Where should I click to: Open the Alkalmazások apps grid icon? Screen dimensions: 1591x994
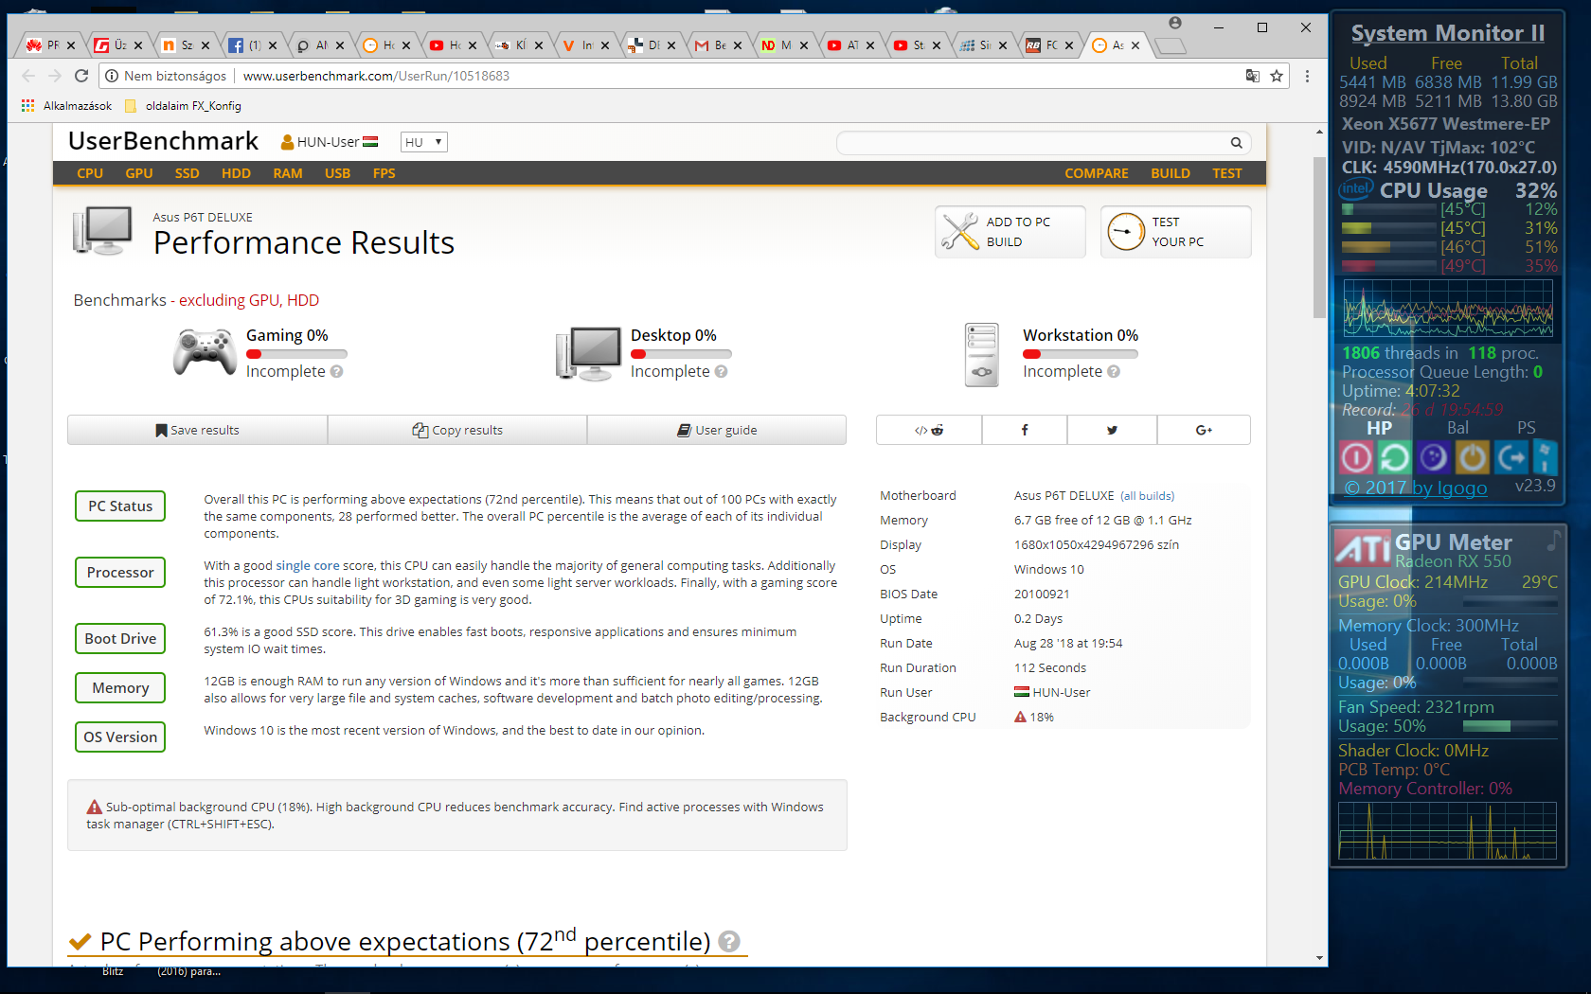[28, 106]
